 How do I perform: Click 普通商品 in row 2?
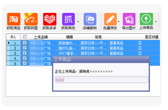(123, 48)
